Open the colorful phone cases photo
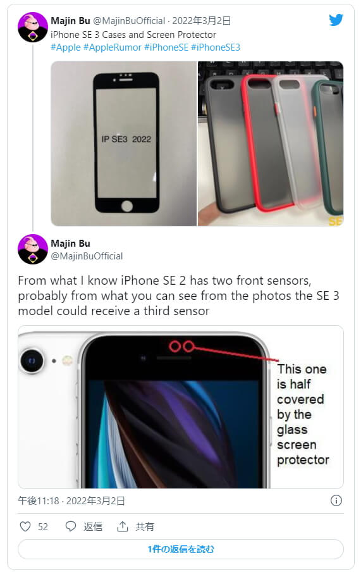The height and width of the screenshot is (577, 361). [x=271, y=143]
